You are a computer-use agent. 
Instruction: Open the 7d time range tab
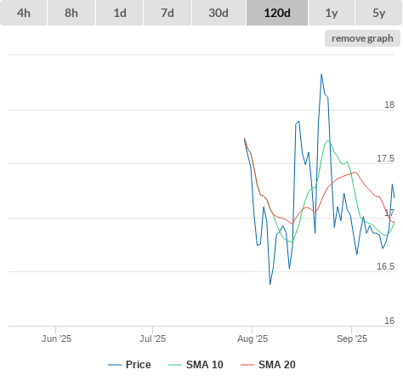coord(167,13)
